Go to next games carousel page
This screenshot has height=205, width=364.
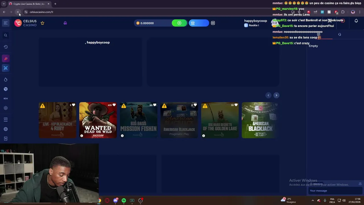pos(276,95)
